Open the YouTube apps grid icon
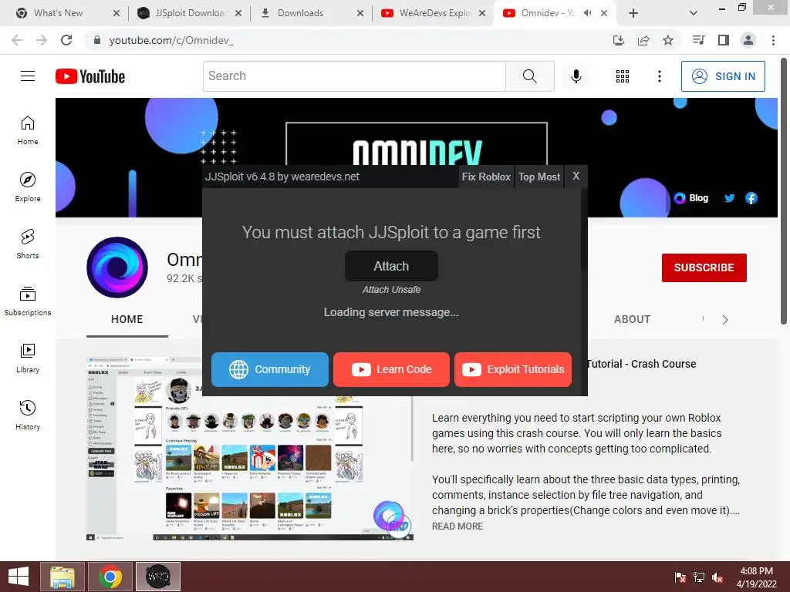Image resolution: width=790 pixels, height=592 pixels. 623,76
